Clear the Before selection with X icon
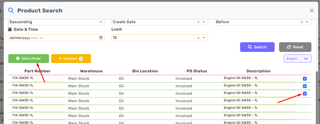320x124 pixels. 302,22
